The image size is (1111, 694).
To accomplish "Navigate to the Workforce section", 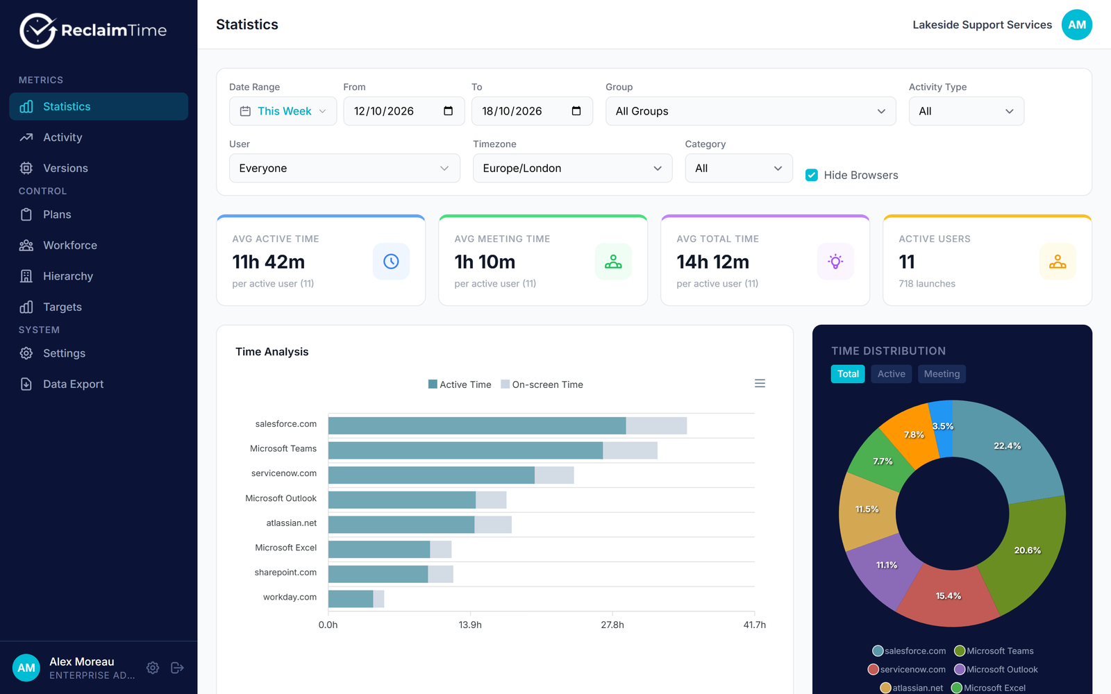I will pos(99,245).
